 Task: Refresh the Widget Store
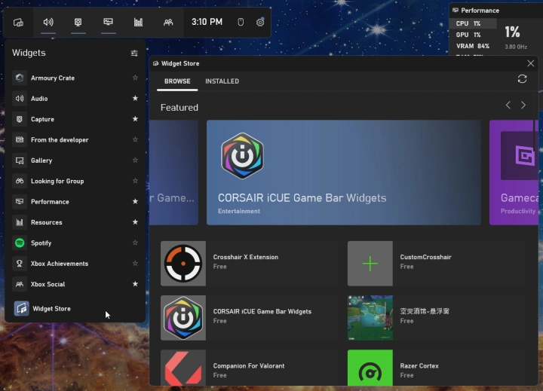[x=522, y=79]
